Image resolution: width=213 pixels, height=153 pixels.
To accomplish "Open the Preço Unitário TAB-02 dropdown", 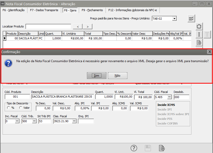I will click(174, 18).
